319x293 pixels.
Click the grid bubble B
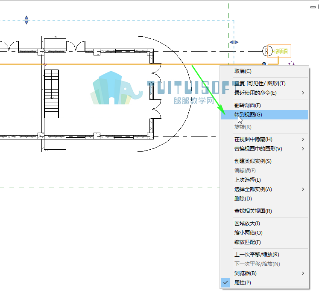click(x=267, y=51)
